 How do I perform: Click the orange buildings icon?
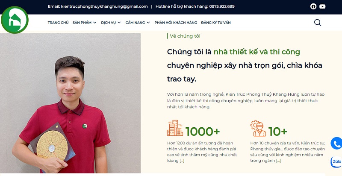tap(175, 128)
